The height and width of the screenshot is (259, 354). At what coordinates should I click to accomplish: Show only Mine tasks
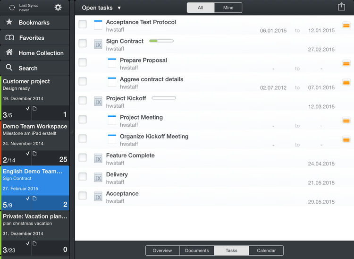point(228,8)
